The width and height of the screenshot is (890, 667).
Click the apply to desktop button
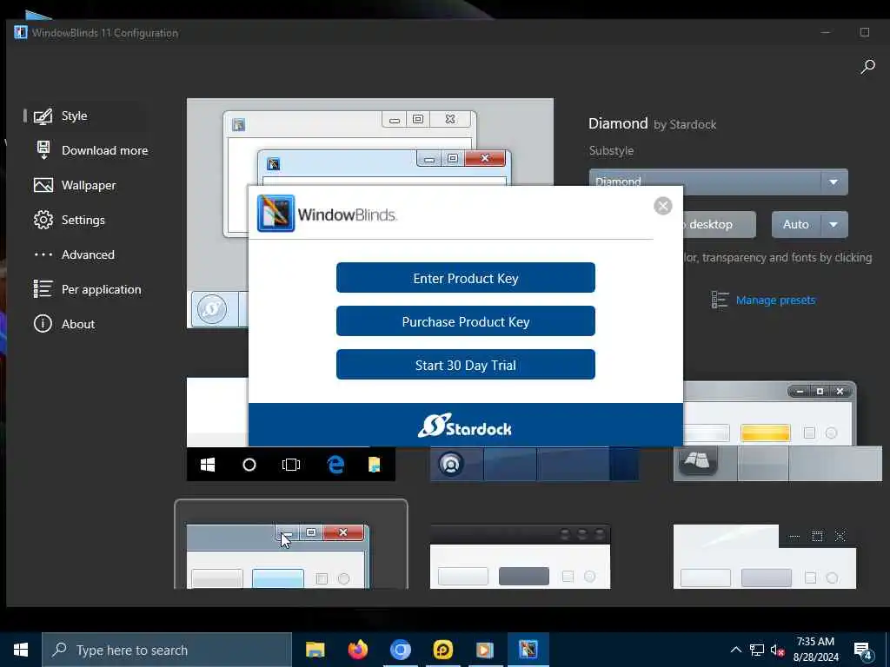point(719,225)
